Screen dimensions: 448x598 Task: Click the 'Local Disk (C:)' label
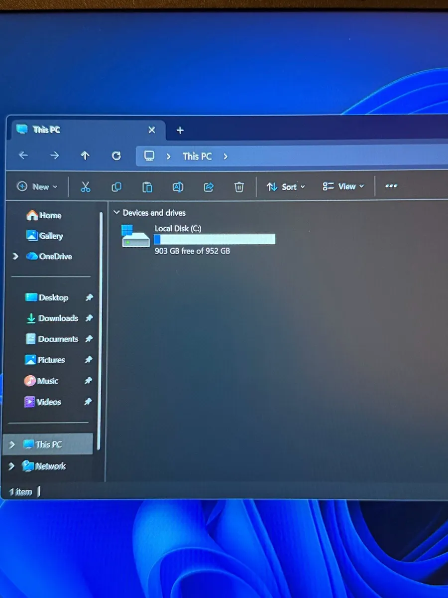pos(178,228)
